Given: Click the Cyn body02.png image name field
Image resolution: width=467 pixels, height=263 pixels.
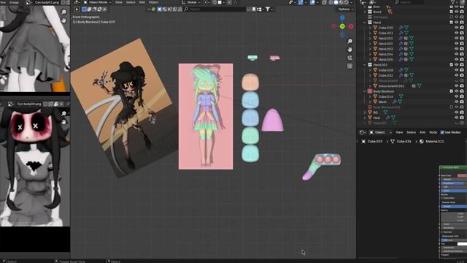Looking at the screenshot, I should point(29,104).
